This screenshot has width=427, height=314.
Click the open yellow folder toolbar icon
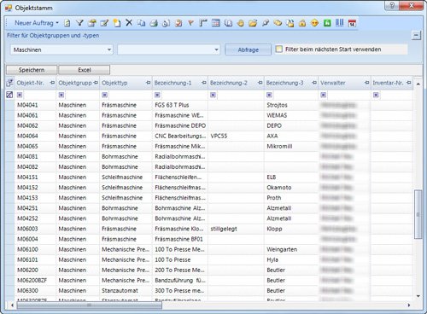click(253, 23)
